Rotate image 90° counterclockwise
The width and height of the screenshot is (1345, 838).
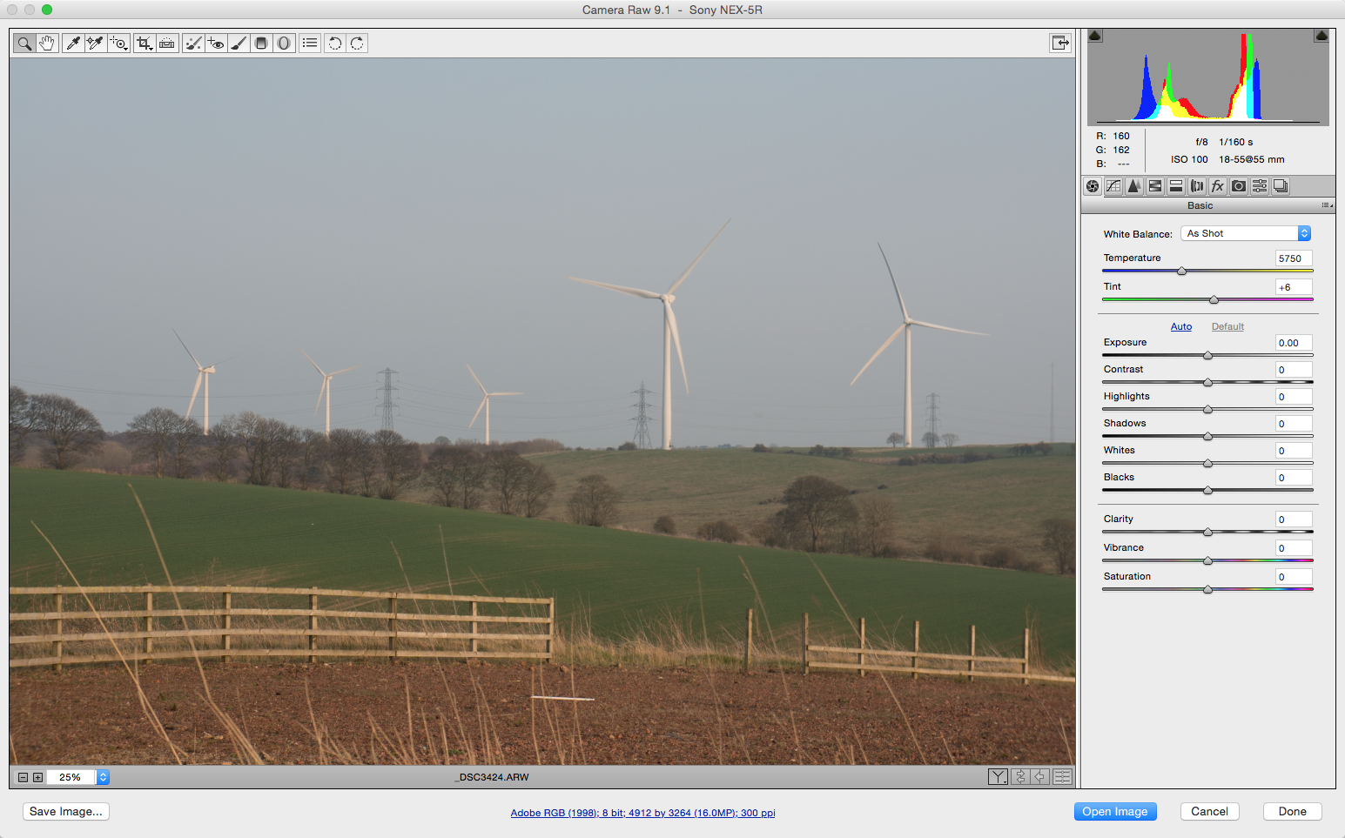(335, 43)
